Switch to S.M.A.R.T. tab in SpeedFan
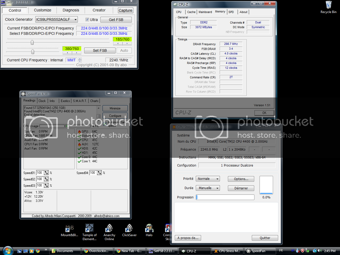Viewport: 340px width, 255px height. click(80, 101)
